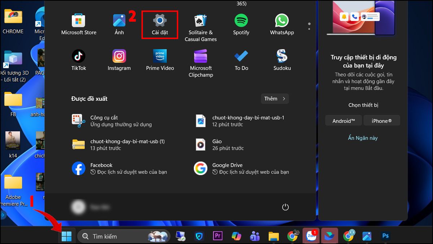Select the k14 image on desktop
The width and height of the screenshot is (433, 244).
click(13, 145)
